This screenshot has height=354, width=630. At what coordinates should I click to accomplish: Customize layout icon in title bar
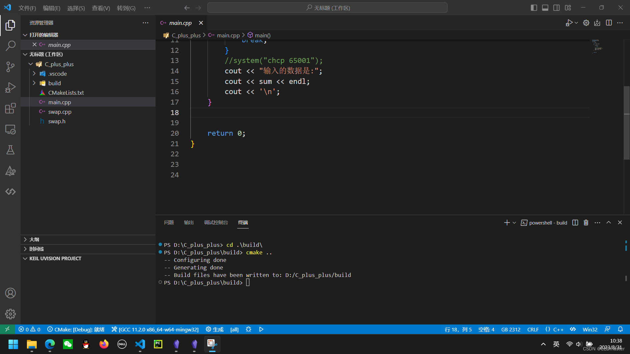(568, 8)
